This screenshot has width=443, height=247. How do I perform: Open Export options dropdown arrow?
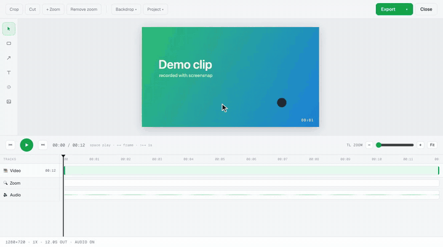click(407, 9)
